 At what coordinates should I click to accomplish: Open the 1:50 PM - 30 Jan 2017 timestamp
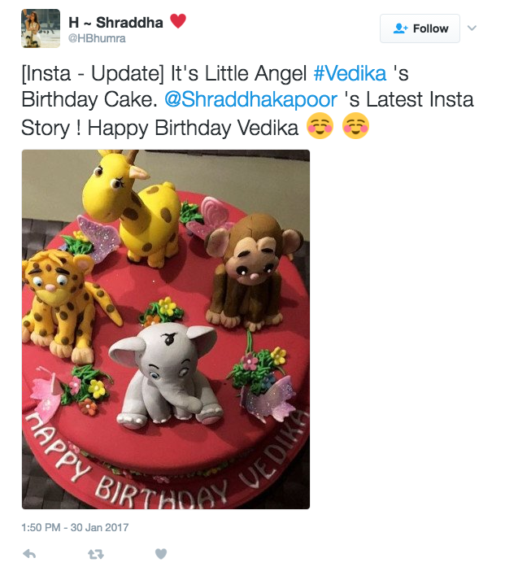tap(75, 528)
